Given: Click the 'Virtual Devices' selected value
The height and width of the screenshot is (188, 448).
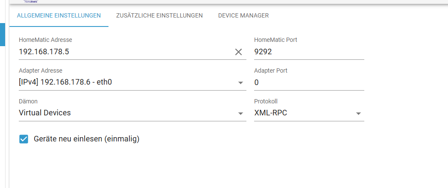Looking at the screenshot, I should point(45,113).
